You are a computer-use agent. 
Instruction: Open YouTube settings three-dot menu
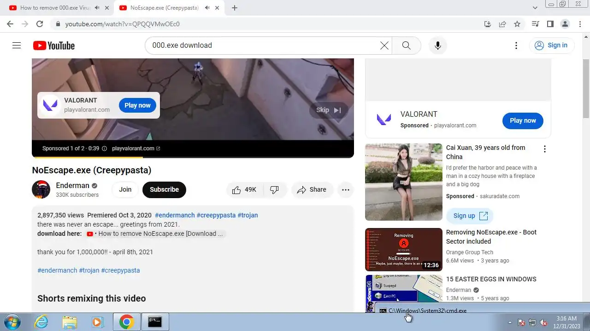tap(516, 45)
